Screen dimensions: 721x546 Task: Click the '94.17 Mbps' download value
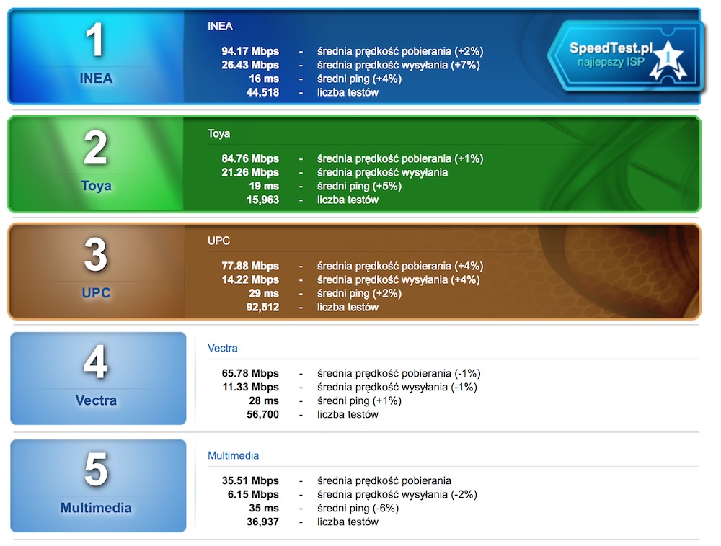pos(250,51)
